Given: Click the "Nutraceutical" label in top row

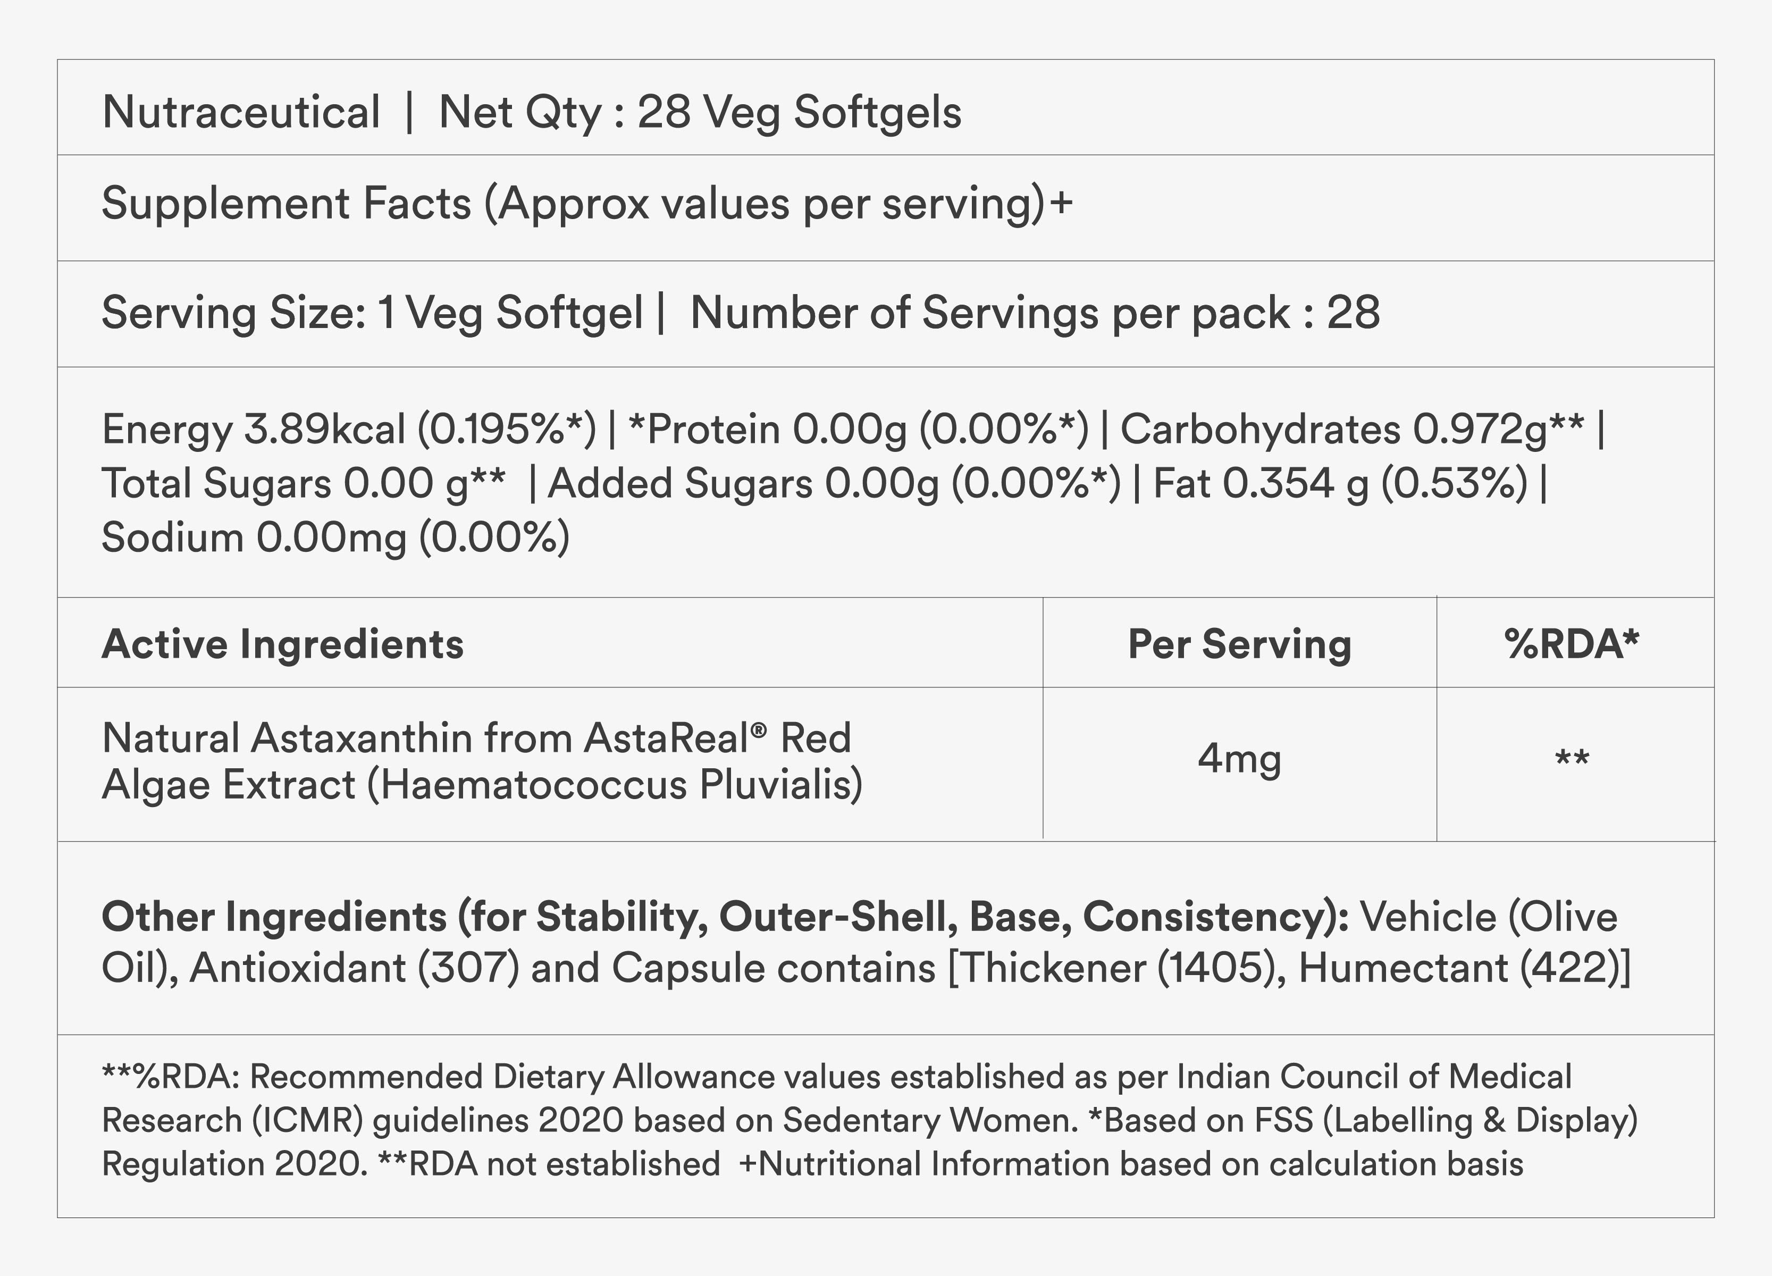Looking at the screenshot, I should tap(241, 112).
